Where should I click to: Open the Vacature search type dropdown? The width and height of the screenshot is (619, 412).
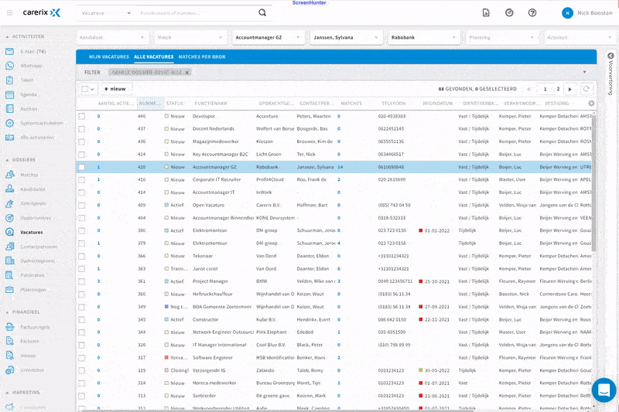tap(105, 13)
